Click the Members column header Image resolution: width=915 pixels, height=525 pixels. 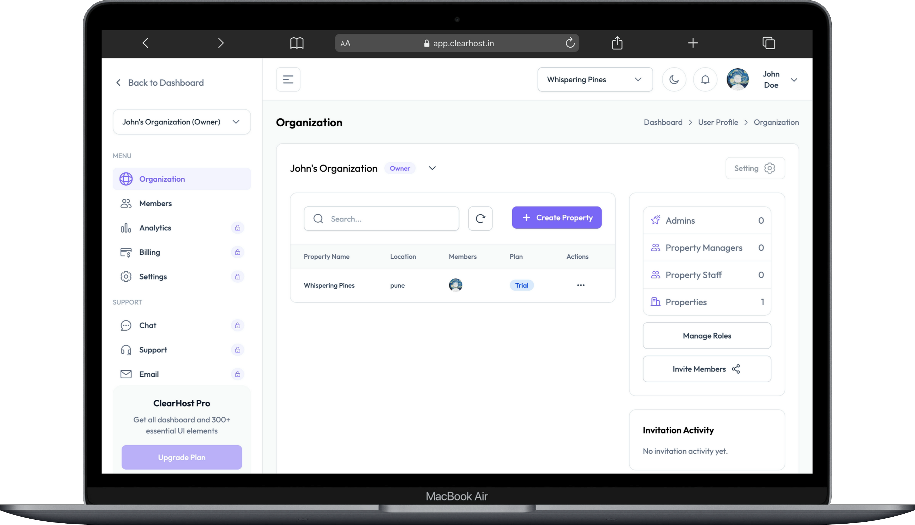(x=462, y=256)
